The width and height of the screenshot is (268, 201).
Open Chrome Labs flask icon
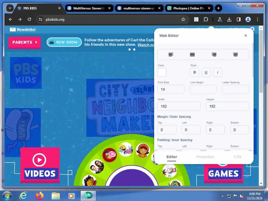click(220, 19)
